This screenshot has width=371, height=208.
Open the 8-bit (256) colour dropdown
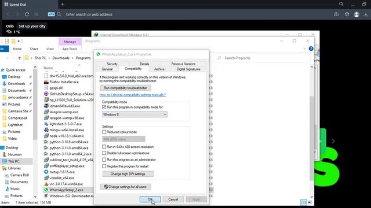click(123, 139)
